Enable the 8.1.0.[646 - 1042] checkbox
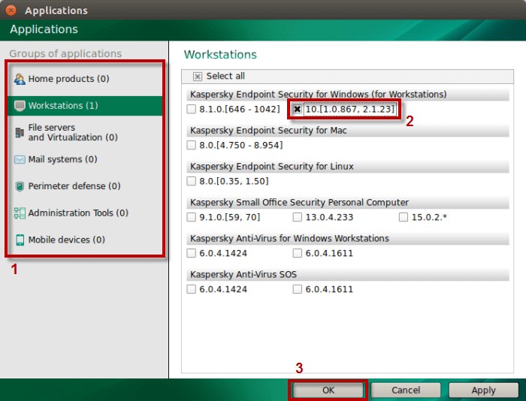Screen dimensions: 526x401 tap(192, 110)
